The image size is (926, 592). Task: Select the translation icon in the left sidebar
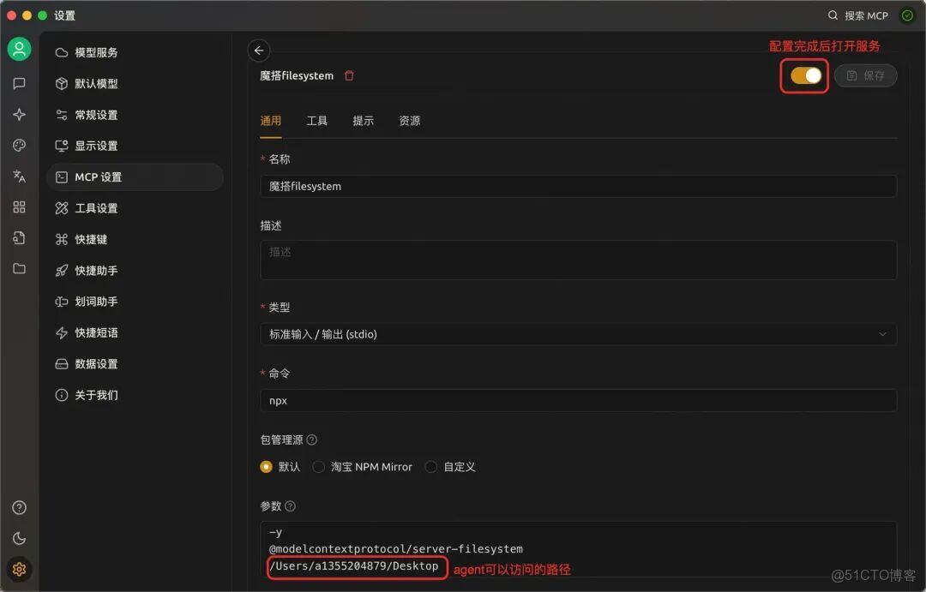click(x=19, y=176)
